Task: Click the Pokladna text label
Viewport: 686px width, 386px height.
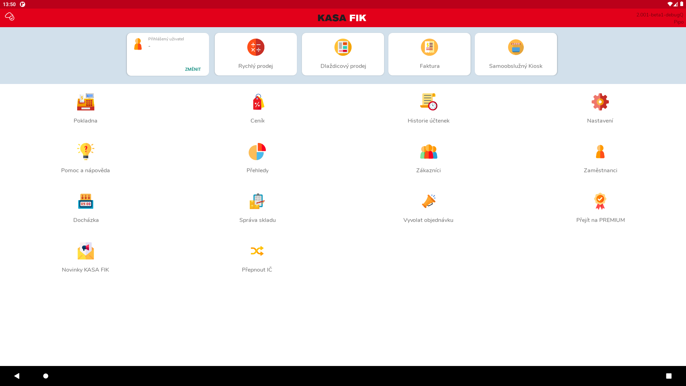Action: [x=85, y=121]
